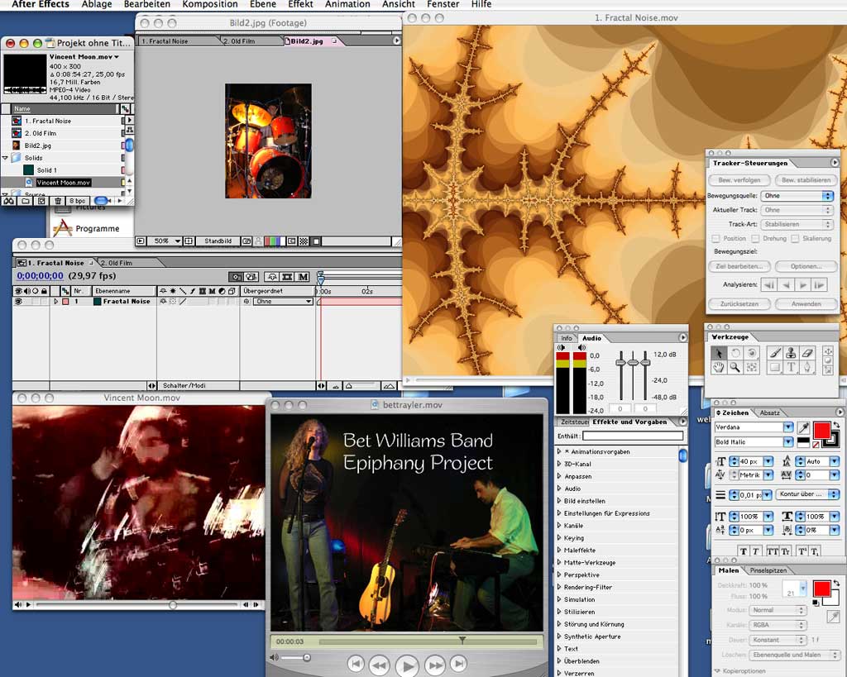
Task: Click the current time 0;00;00;00 display
Action: (40, 276)
